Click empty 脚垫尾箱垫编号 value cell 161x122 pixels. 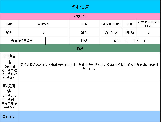(x=57, y=41)
